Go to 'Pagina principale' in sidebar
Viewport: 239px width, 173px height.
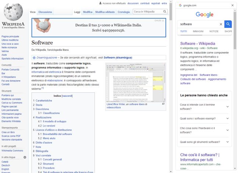[10, 36]
